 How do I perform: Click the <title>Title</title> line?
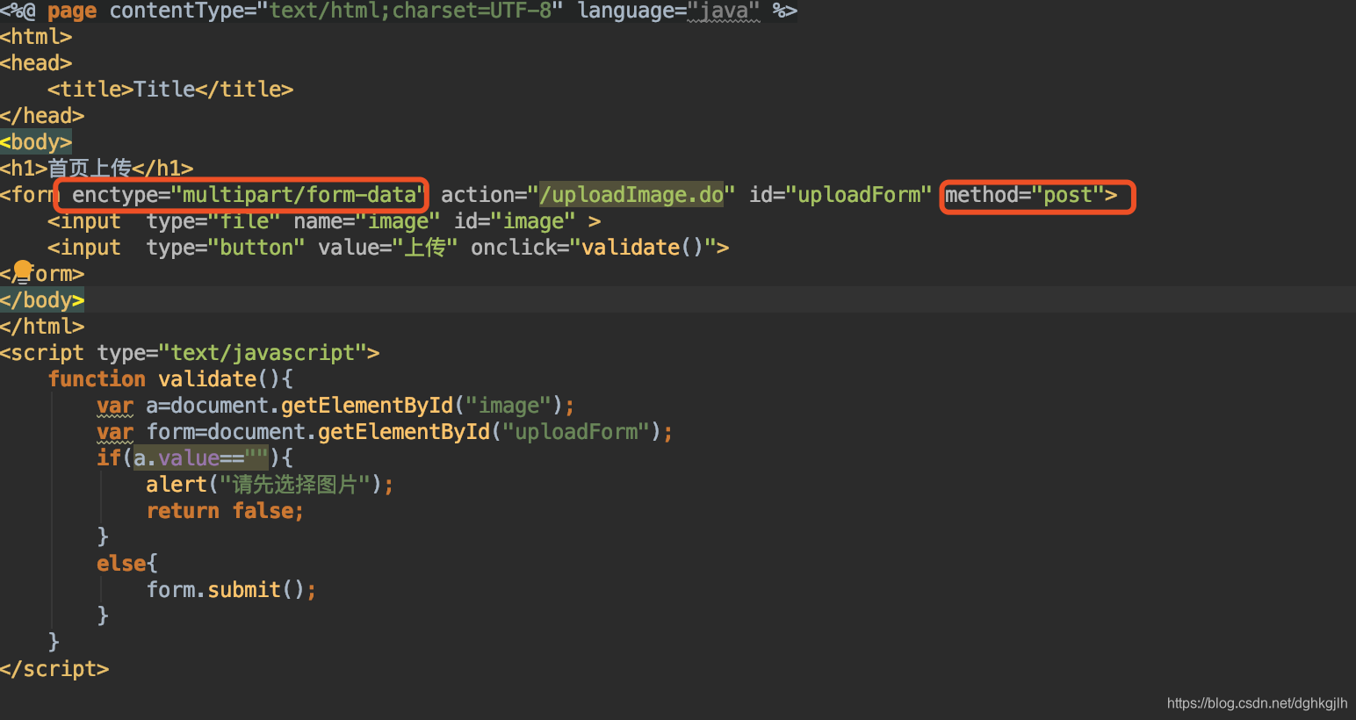pyautogui.click(x=170, y=90)
